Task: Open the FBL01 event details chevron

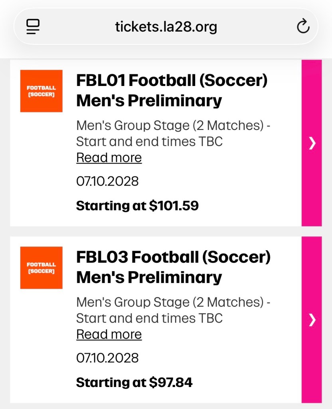Action: click(x=312, y=143)
